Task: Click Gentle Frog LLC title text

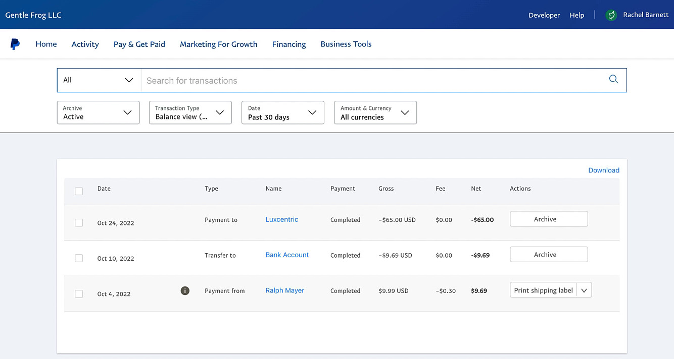Action: pyautogui.click(x=33, y=15)
